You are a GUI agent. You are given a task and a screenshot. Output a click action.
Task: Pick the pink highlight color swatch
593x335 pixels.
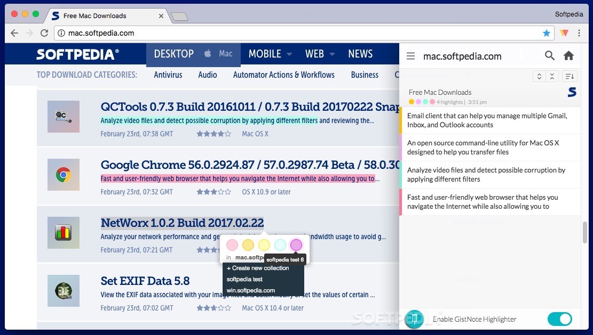pyautogui.click(x=232, y=245)
